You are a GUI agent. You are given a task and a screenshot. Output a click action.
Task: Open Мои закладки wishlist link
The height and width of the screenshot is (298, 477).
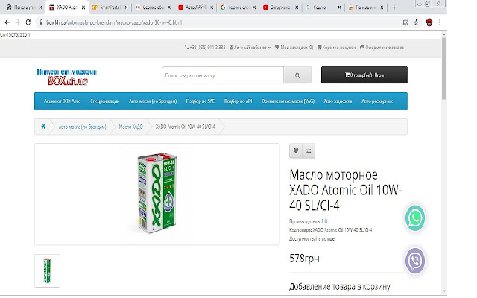pyautogui.click(x=294, y=48)
